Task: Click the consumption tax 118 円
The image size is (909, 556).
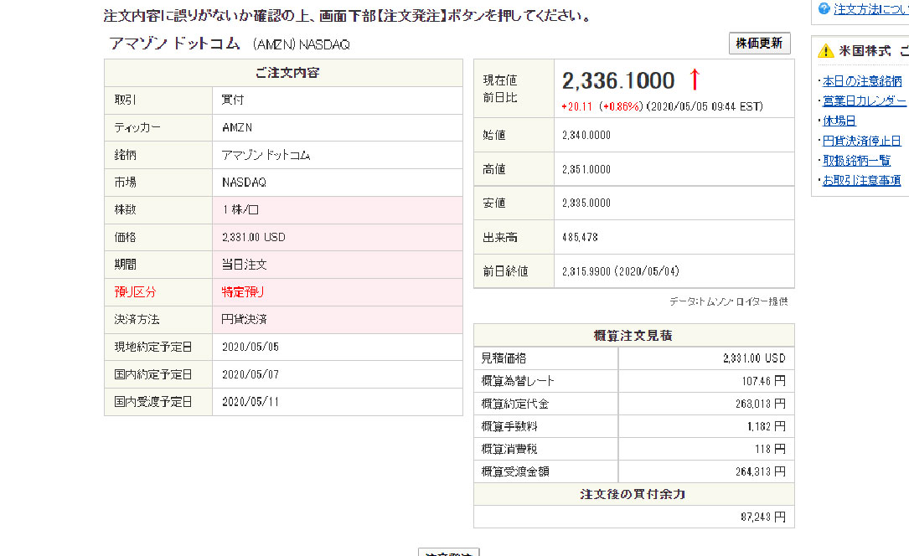Action: click(x=770, y=449)
